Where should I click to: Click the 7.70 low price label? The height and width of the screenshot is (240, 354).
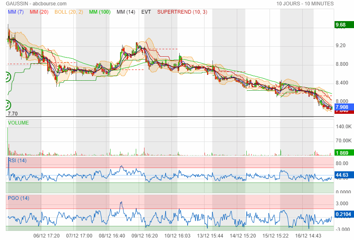13,114
